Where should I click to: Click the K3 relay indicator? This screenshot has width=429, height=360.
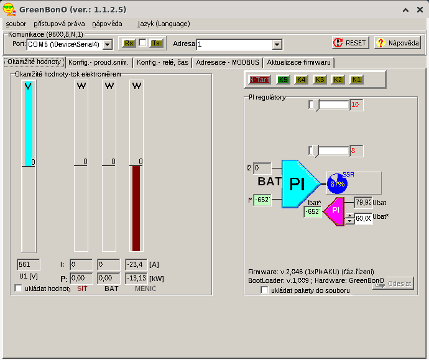point(320,80)
